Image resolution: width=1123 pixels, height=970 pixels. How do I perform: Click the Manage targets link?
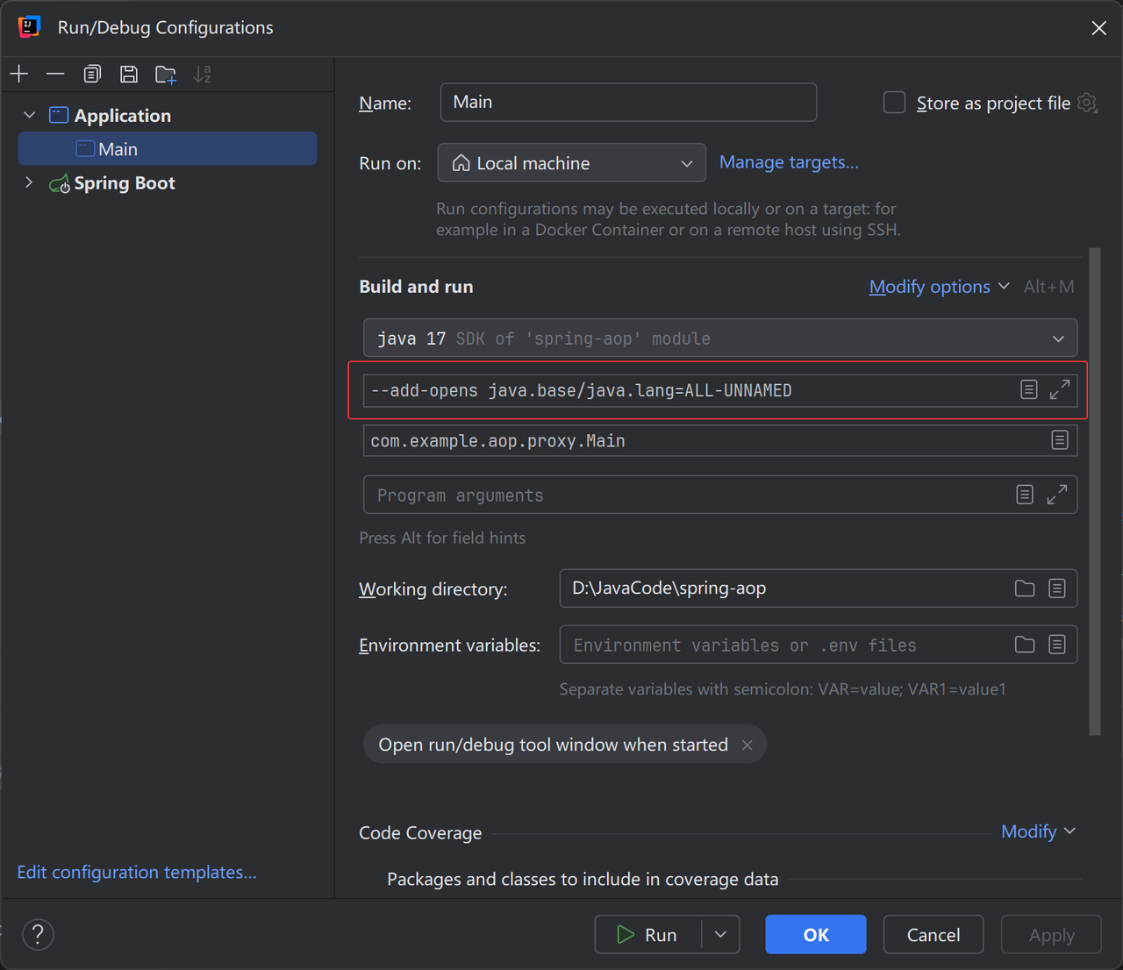click(x=789, y=162)
